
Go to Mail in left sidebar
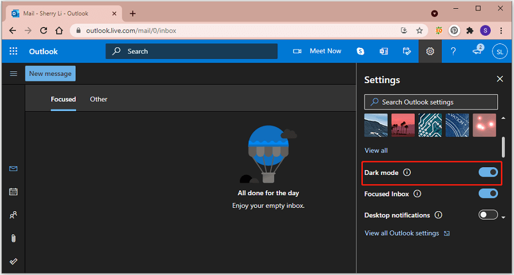pyautogui.click(x=13, y=169)
